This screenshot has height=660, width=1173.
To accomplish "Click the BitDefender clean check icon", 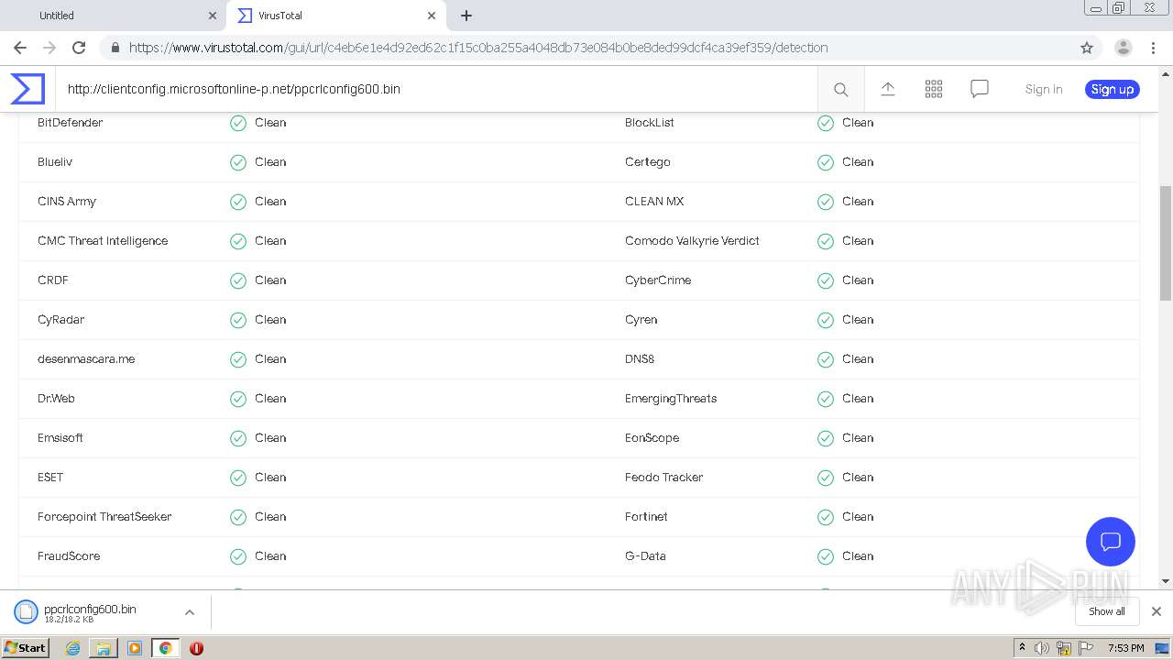I will [x=238, y=123].
